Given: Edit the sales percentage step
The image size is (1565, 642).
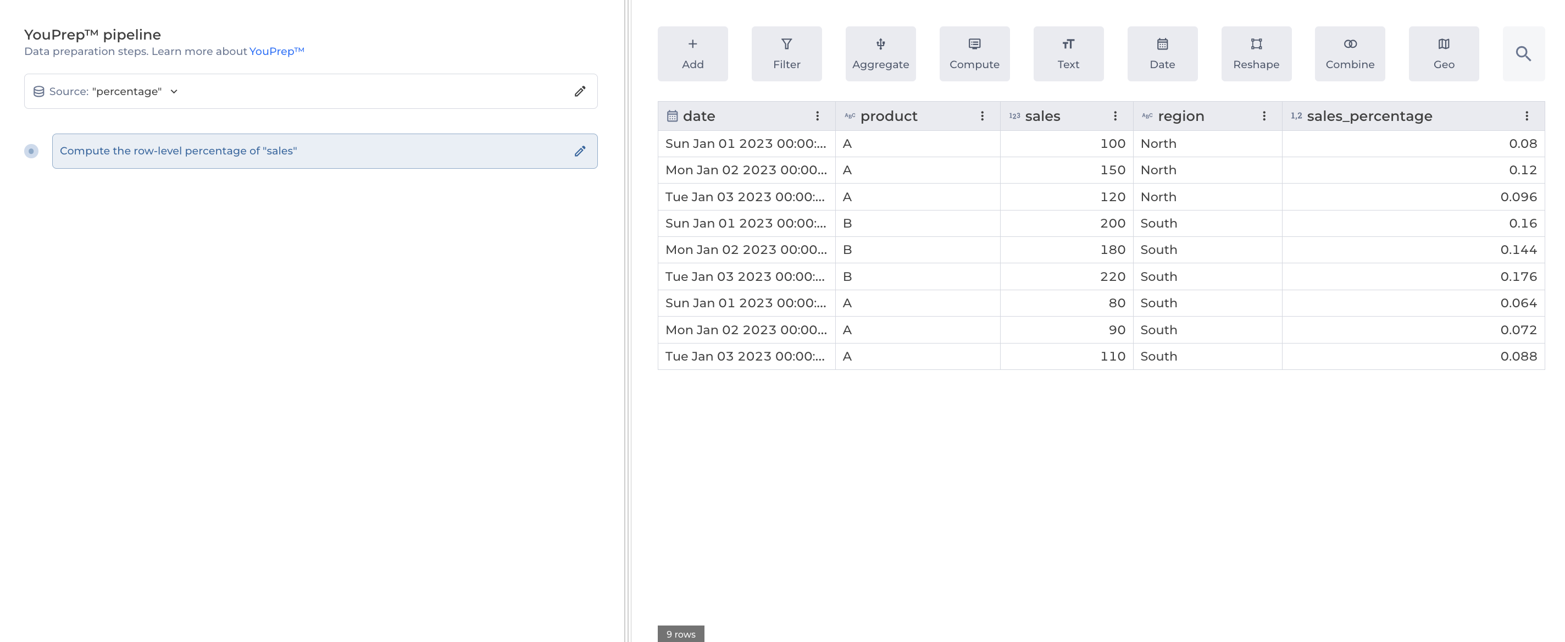Looking at the screenshot, I should click(x=580, y=151).
